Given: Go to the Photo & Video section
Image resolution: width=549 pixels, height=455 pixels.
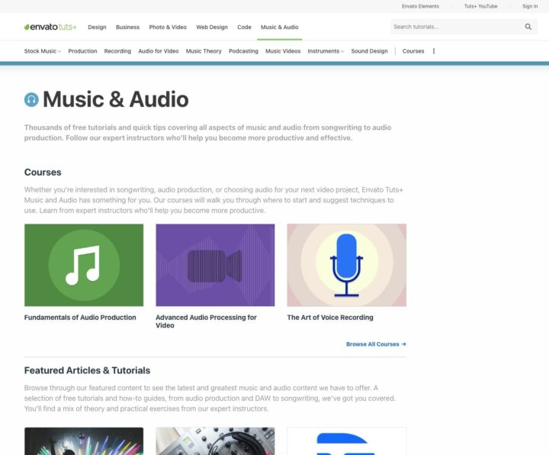Looking at the screenshot, I should pos(168,27).
